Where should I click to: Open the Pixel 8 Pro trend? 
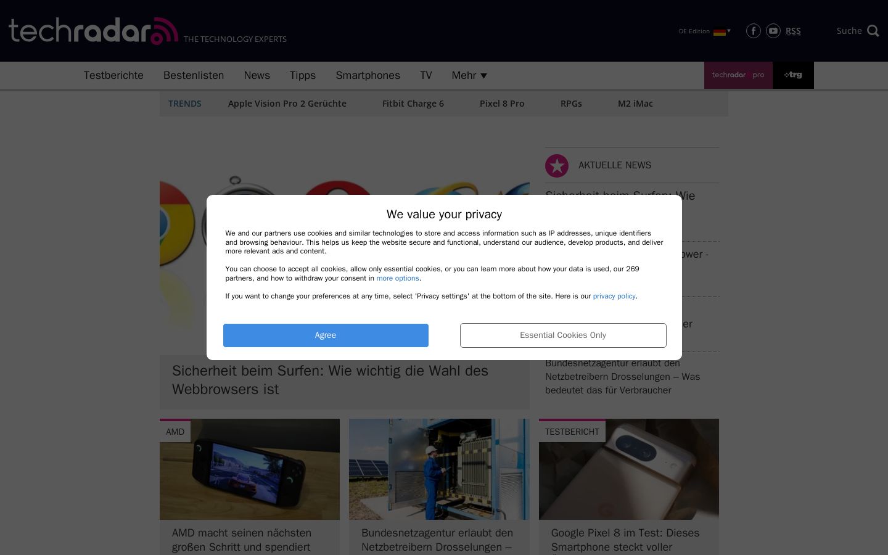[502, 104]
